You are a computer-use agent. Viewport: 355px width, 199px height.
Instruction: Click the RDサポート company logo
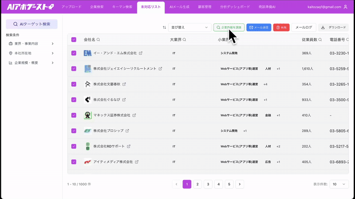point(87,146)
